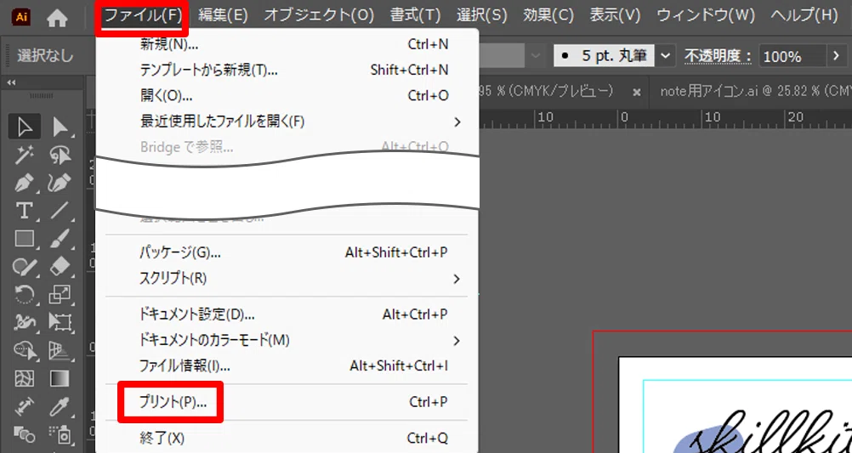Choose ドキュメント設定(D)... menu entry
The width and height of the screenshot is (852, 453).
coord(287,314)
